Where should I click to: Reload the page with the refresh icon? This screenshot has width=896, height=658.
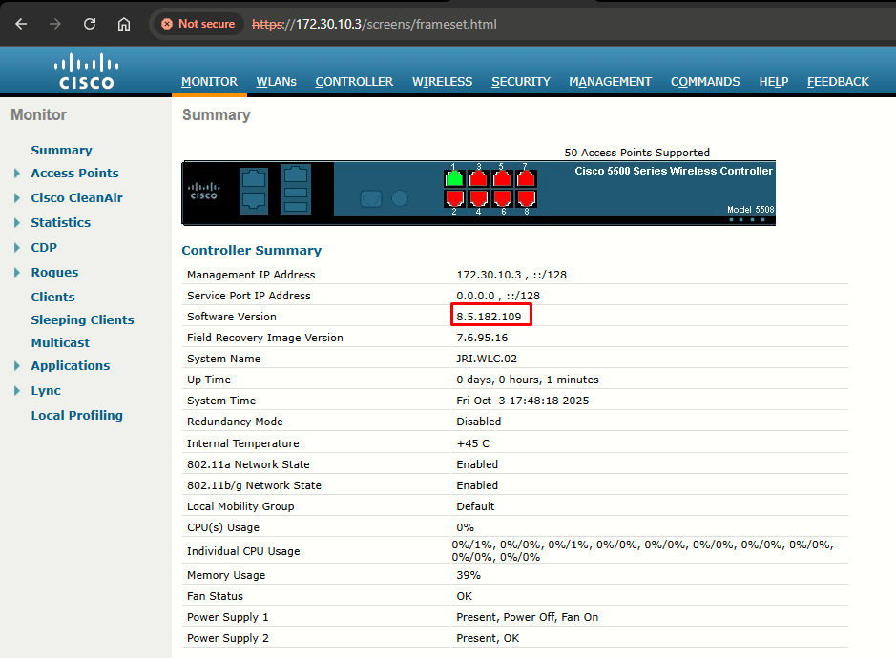point(90,24)
